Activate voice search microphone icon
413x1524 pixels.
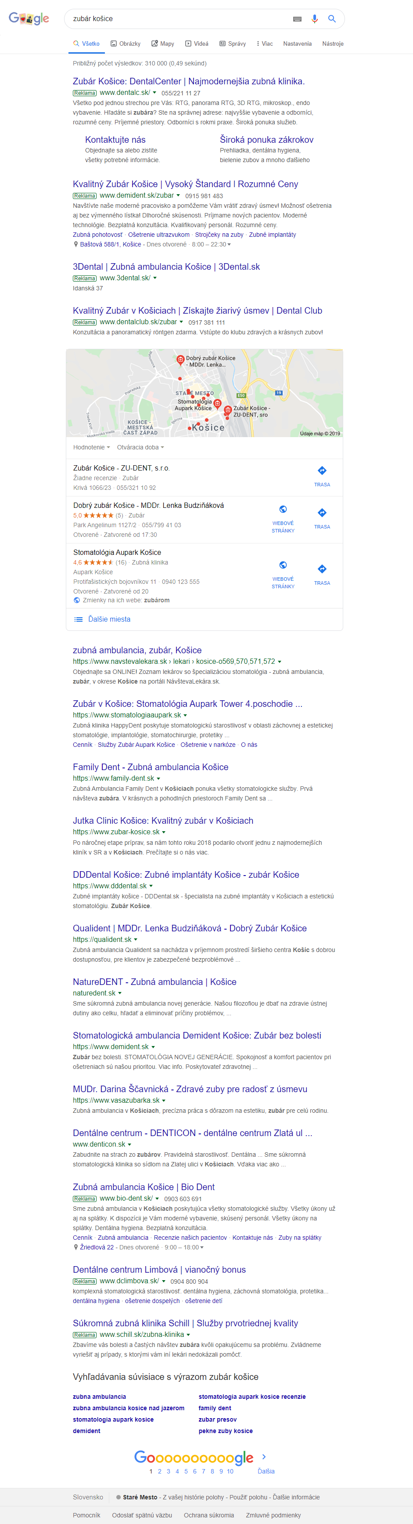[314, 19]
